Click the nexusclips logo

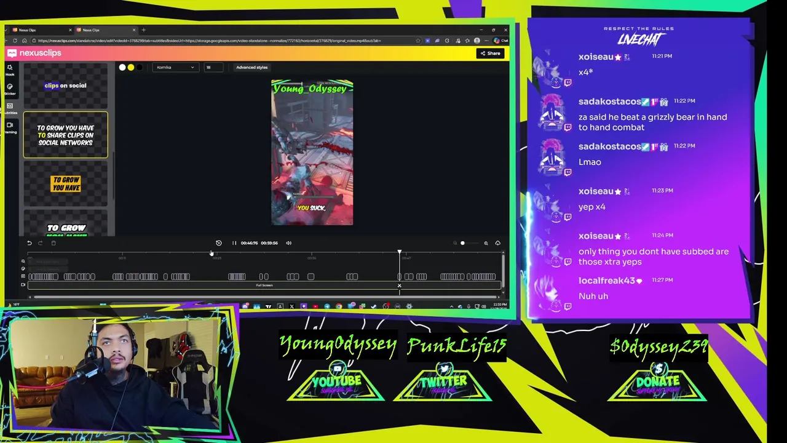coord(34,53)
